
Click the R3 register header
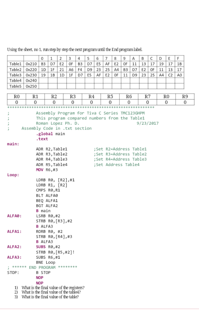(73, 96)
